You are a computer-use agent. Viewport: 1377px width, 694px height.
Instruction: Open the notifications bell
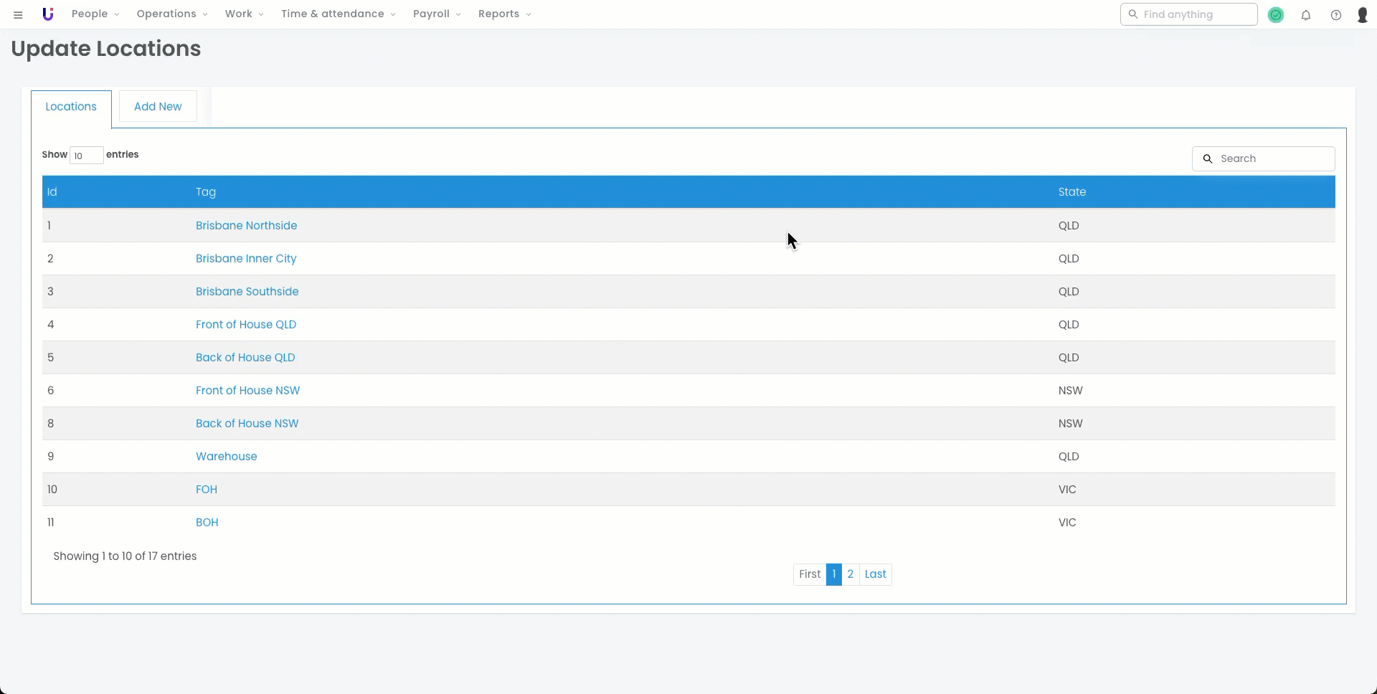coord(1305,14)
